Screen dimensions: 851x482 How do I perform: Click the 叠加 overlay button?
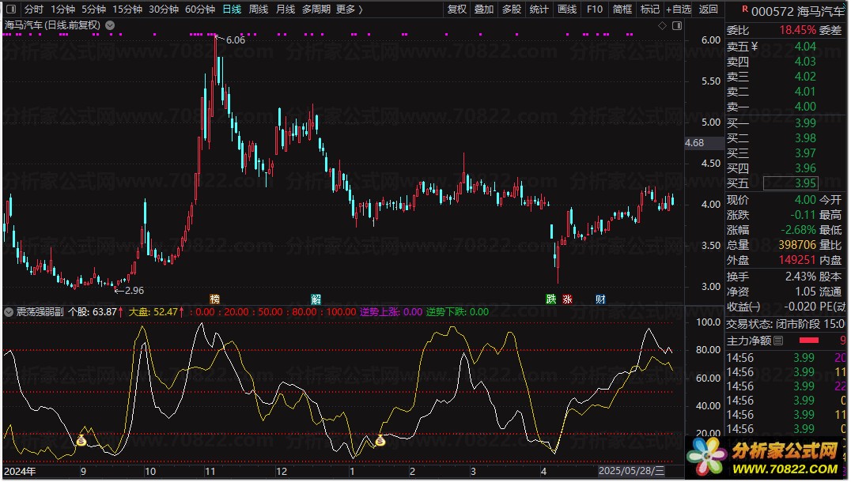484,9
